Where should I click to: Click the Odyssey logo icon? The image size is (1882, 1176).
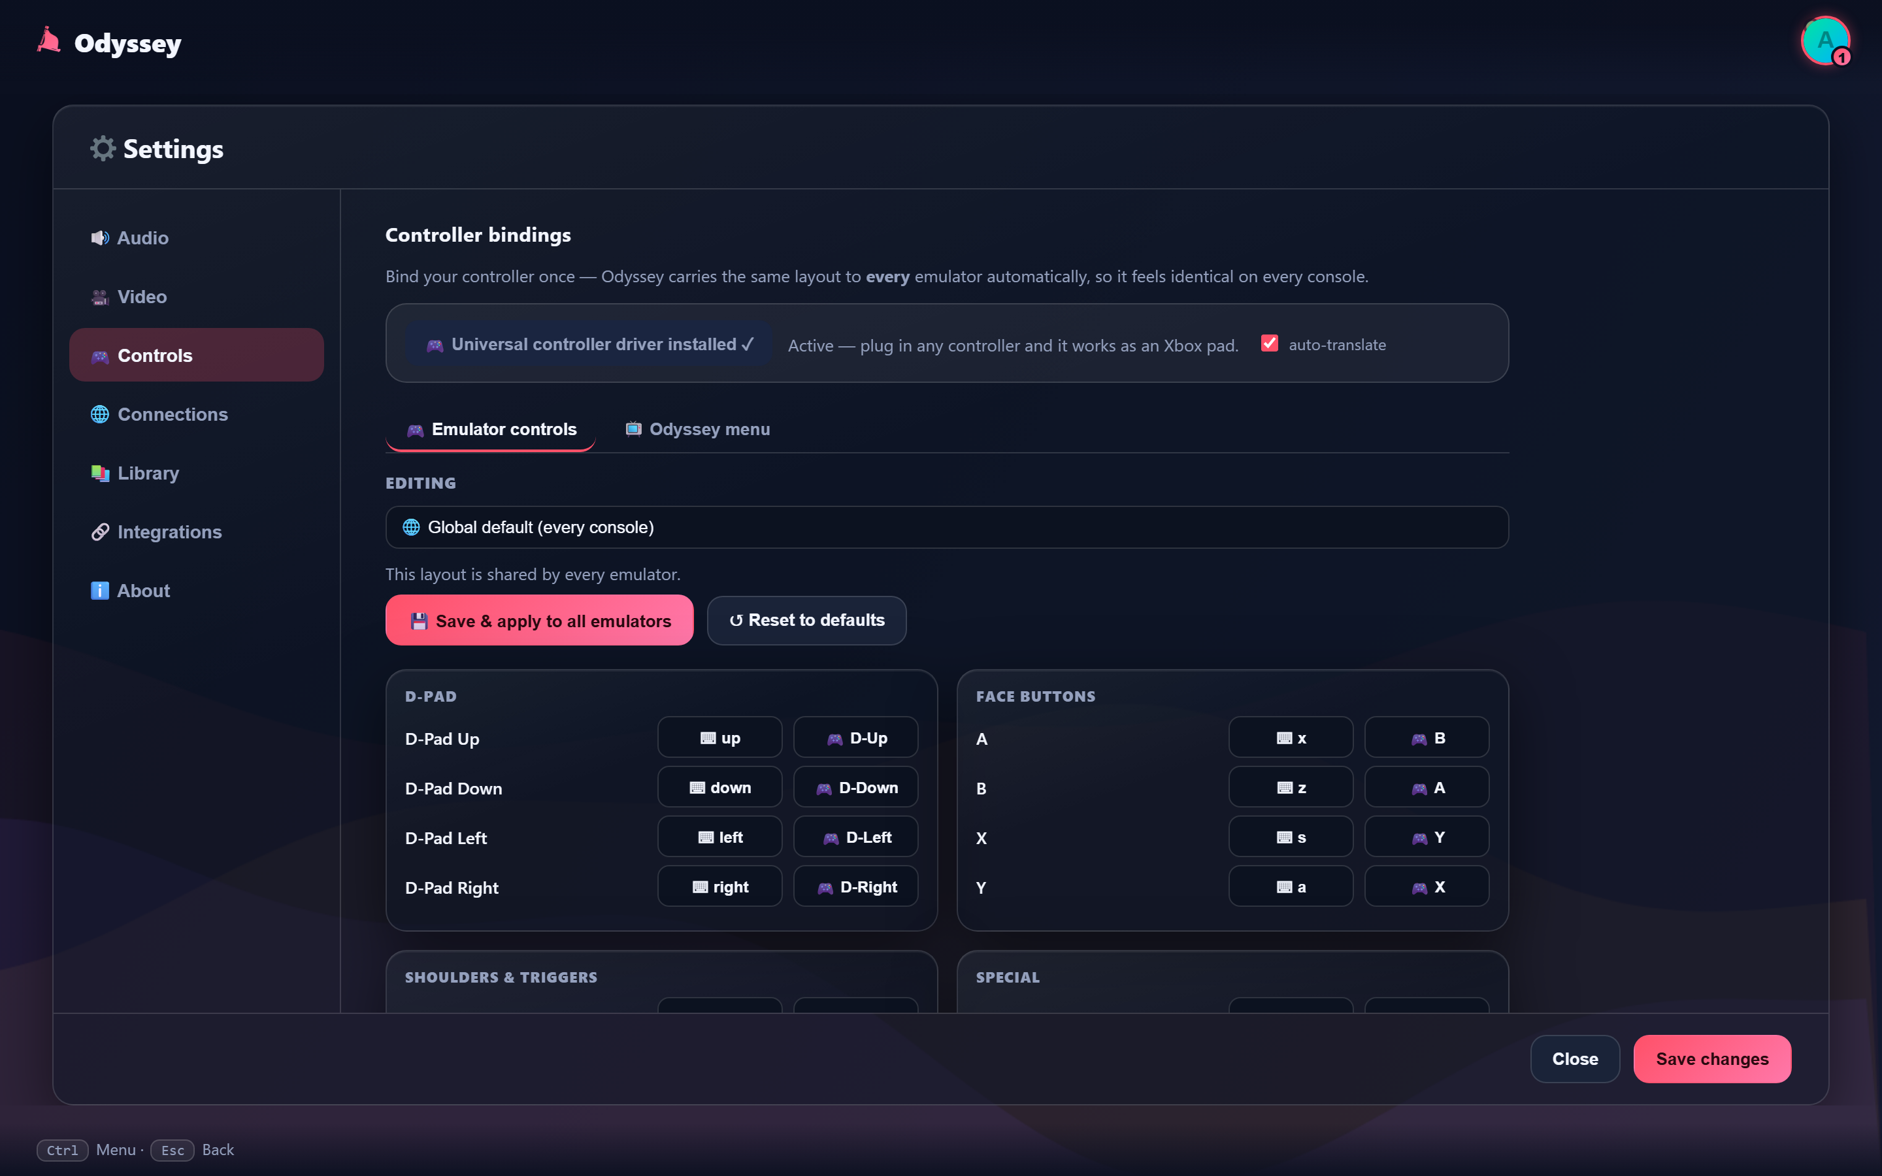pyautogui.click(x=49, y=41)
